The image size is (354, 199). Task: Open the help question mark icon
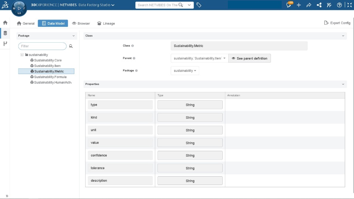(339, 5)
